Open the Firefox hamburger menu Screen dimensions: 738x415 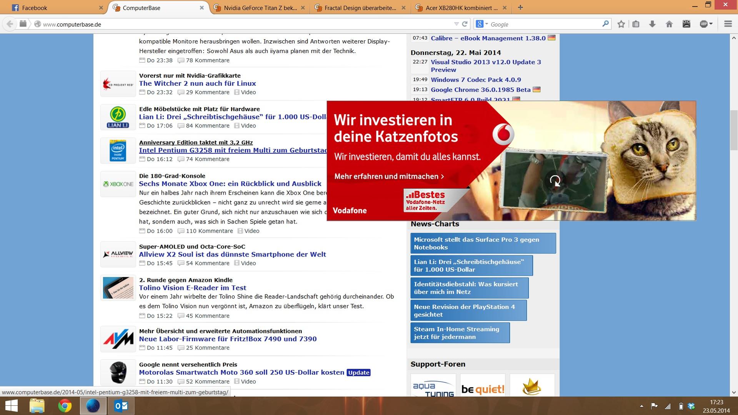pyautogui.click(x=728, y=24)
